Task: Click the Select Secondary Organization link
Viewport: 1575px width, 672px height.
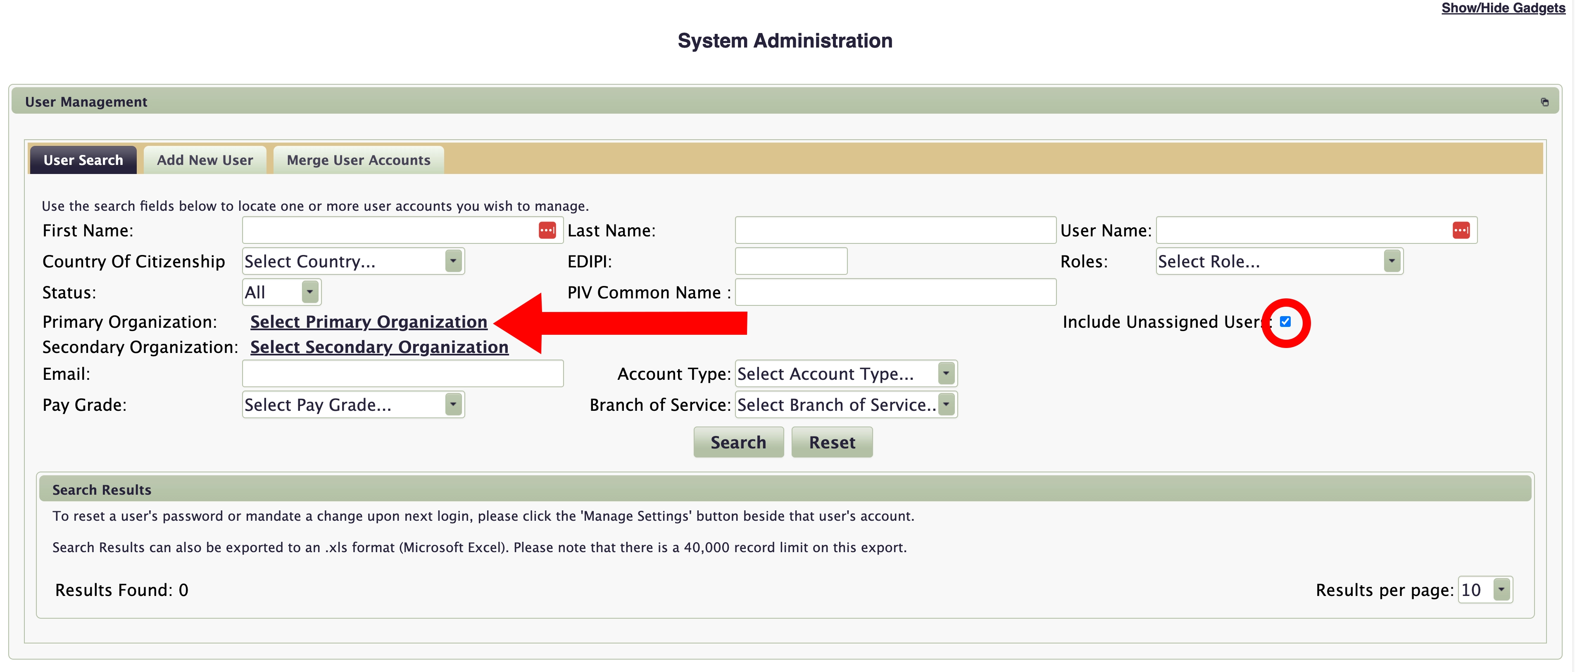Action: pyautogui.click(x=379, y=347)
